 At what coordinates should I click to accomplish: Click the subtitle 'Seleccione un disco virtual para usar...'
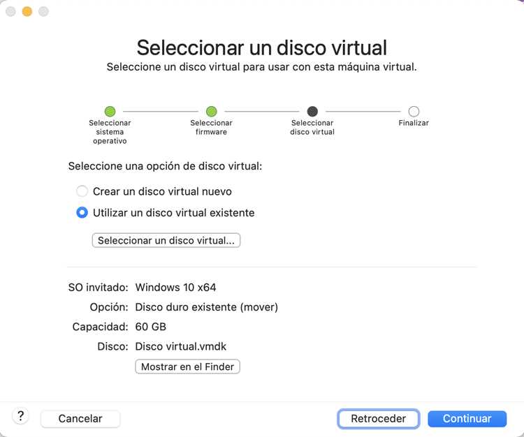click(x=262, y=67)
